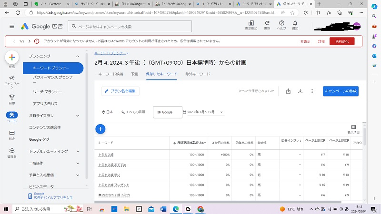Open アプリ広告ハブ menu item
381x214 pixels.
point(45,104)
